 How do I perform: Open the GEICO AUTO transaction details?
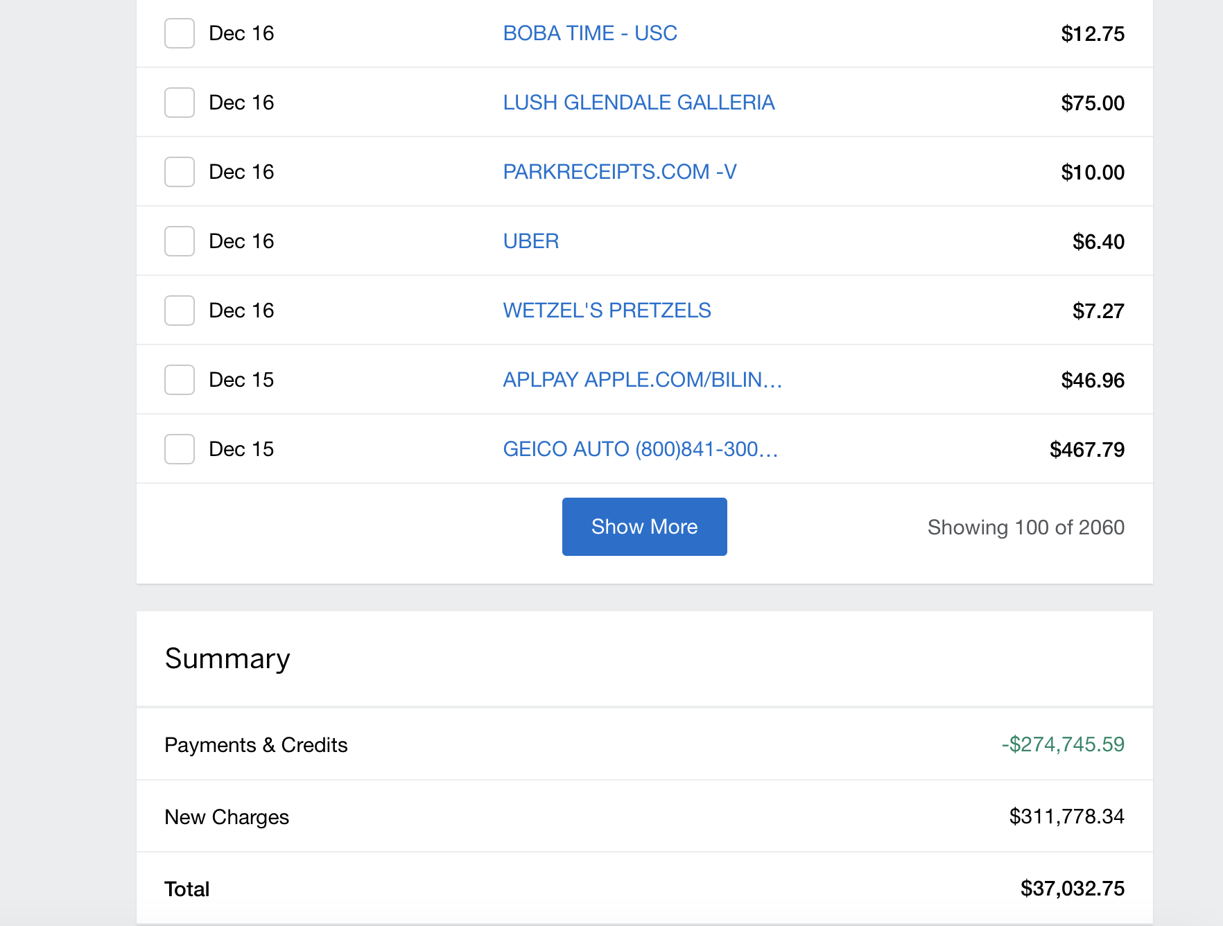point(640,448)
